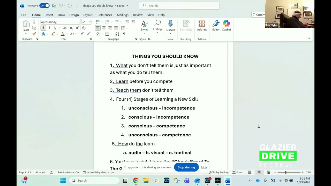The height and width of the screenshot is (186, 331).
Task: Open the Paragraph settings dialog launcher
Action: coord(136,39)
